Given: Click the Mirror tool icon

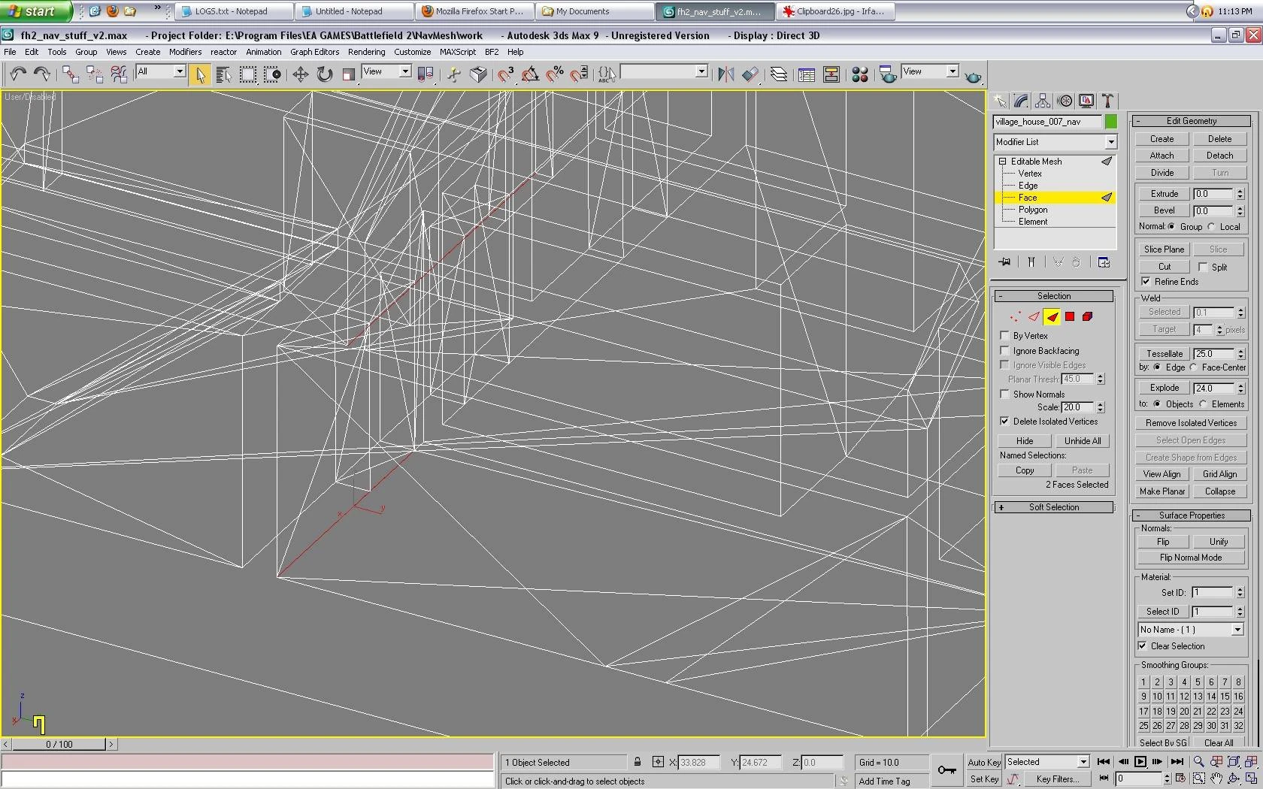Looking at the screenshot, I should (725, 74).
